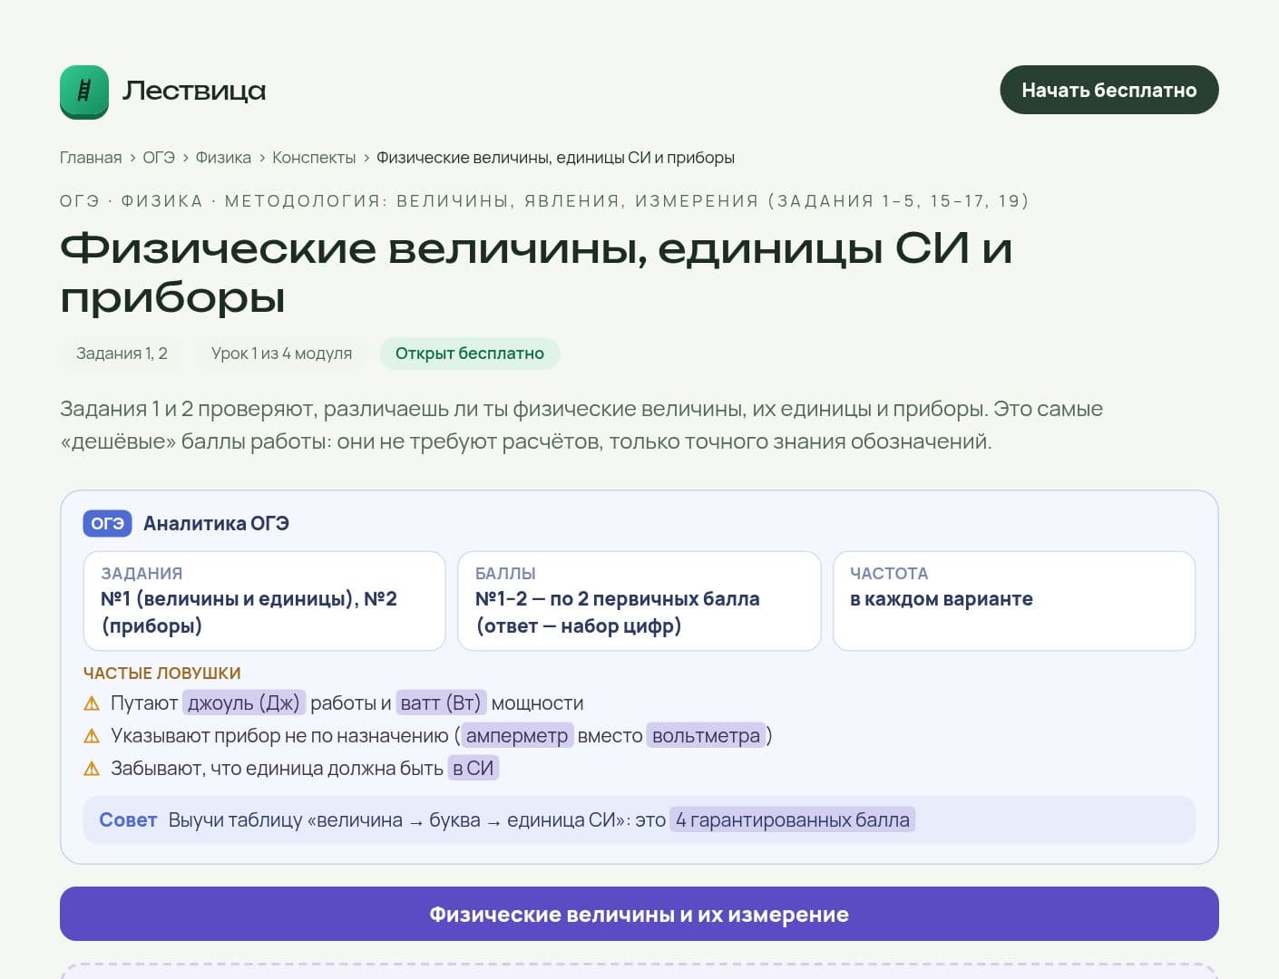Click highlighted 4 гарантированных балла text
The image size is (1279, 979).
(793, 820)
